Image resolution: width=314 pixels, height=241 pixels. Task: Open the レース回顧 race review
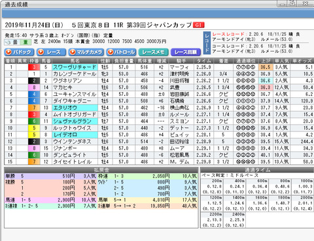pos(186,52)
